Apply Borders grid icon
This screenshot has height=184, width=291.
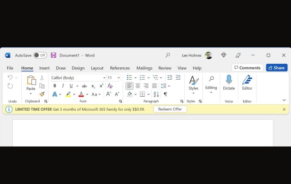[x=142, y=94]
